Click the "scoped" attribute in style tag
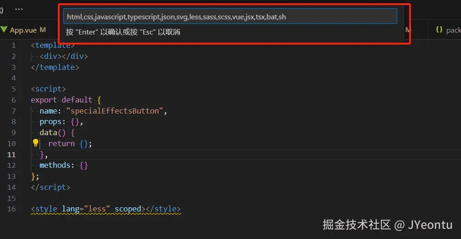The image size is (461, 239). coord(128,209)
